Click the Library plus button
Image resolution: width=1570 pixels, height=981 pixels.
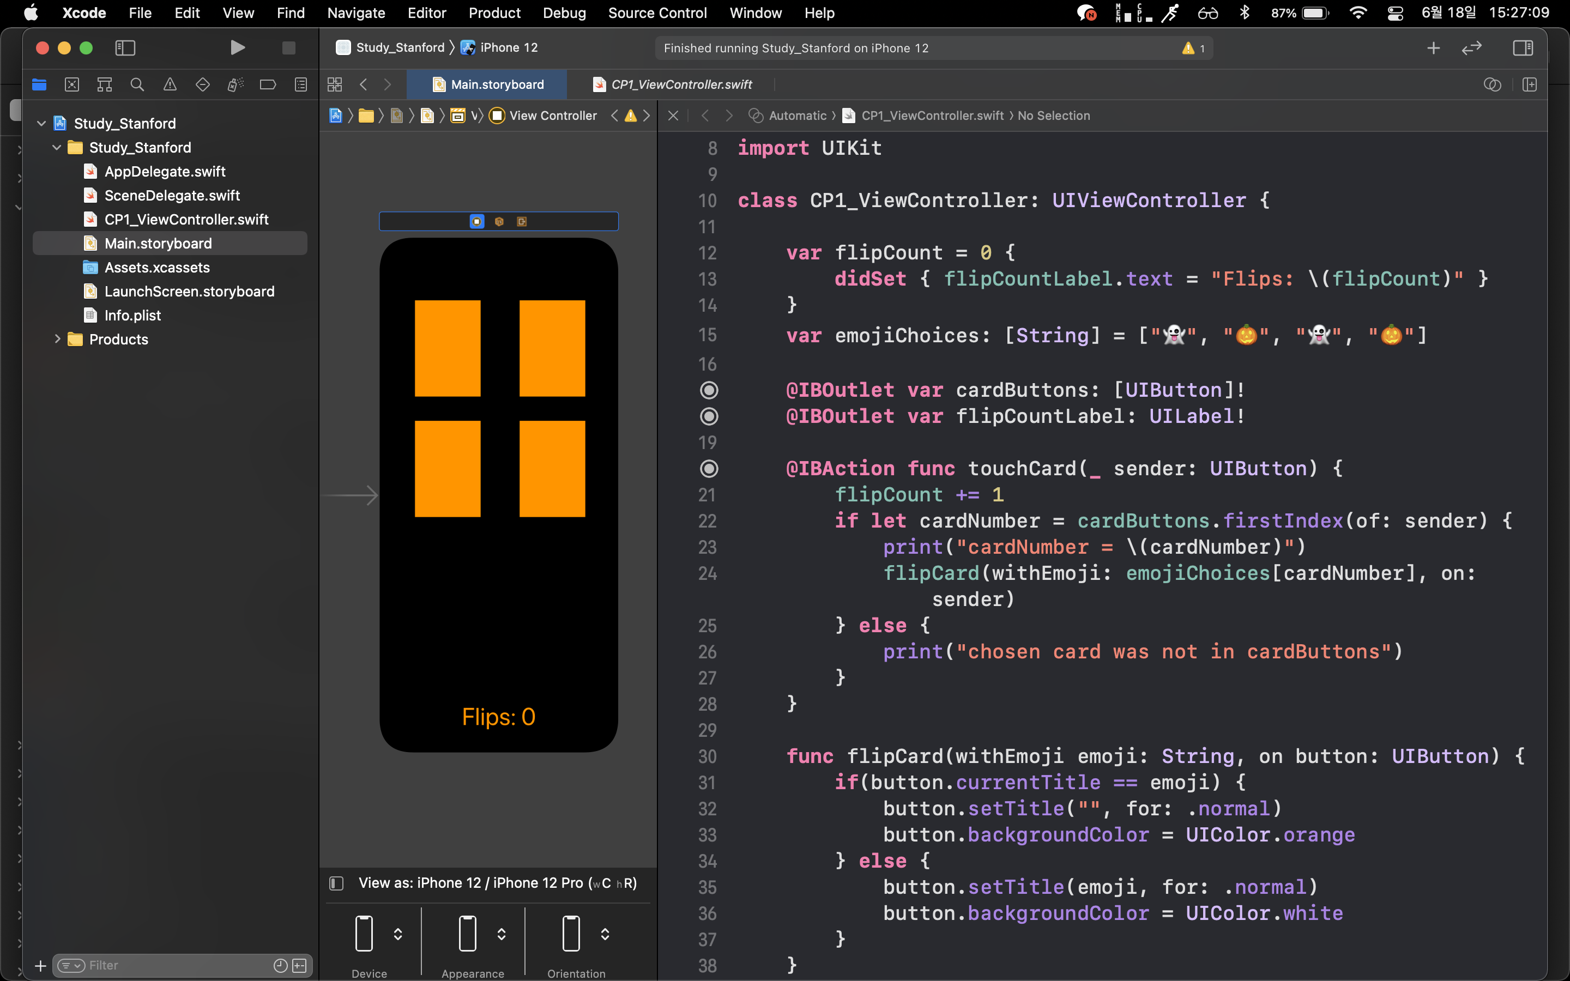pyautogui.click(x=1433, y=48)
